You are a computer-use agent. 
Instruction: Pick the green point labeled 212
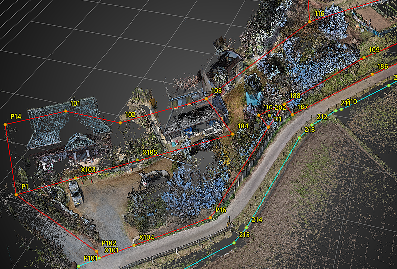click(x=312, y=125)
